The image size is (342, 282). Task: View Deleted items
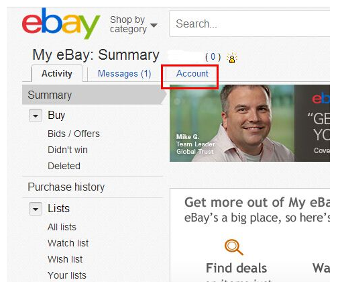64,166
